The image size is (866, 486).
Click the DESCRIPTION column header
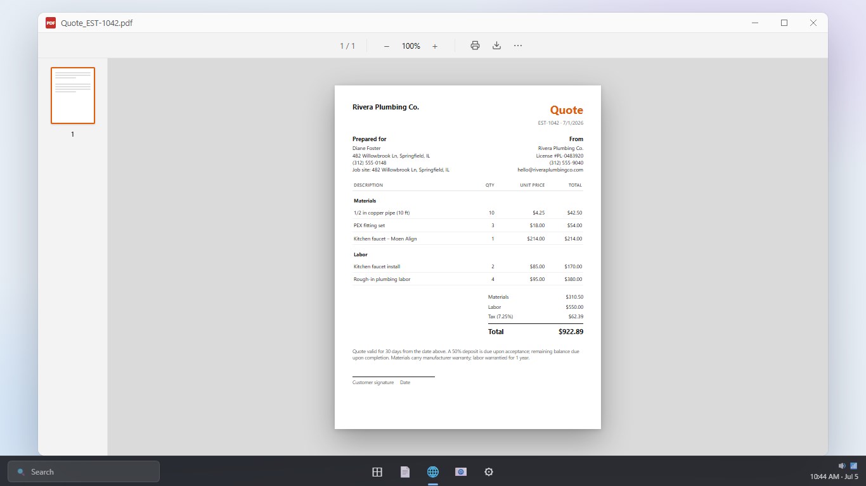point(368,185)
